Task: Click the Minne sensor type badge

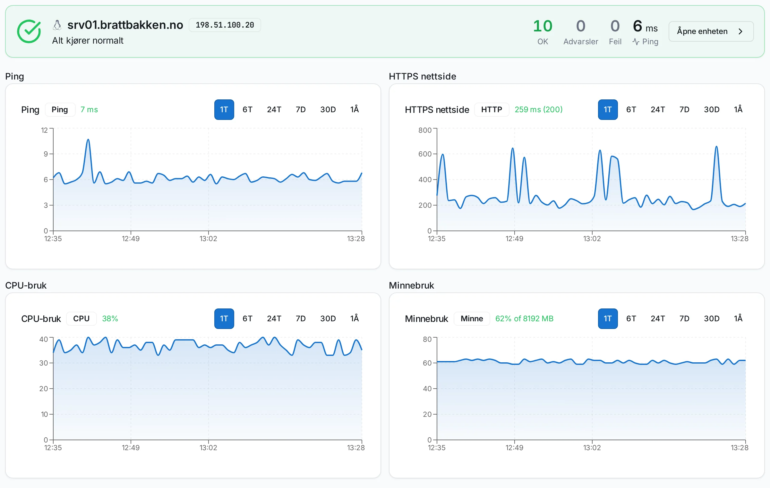Action: [472, 319]
